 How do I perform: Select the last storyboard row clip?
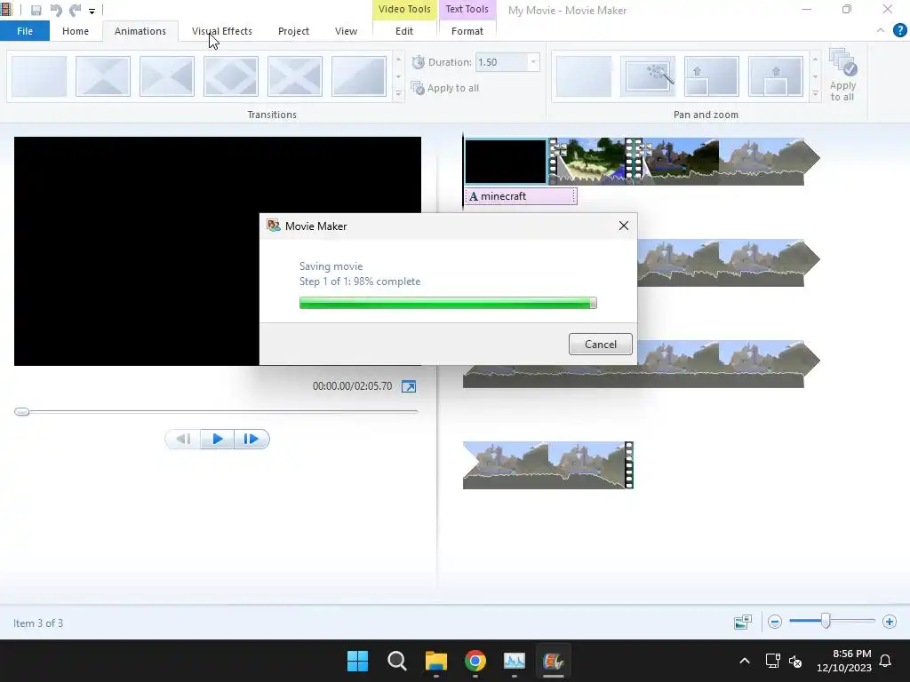point(547,465)
